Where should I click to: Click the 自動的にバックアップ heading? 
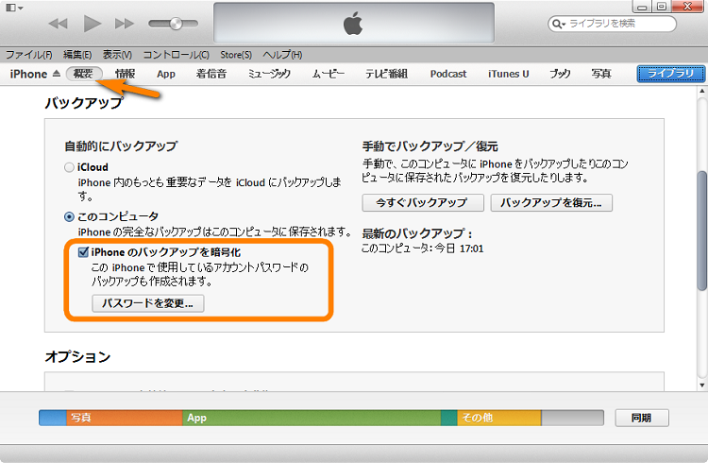coord(121,146)
